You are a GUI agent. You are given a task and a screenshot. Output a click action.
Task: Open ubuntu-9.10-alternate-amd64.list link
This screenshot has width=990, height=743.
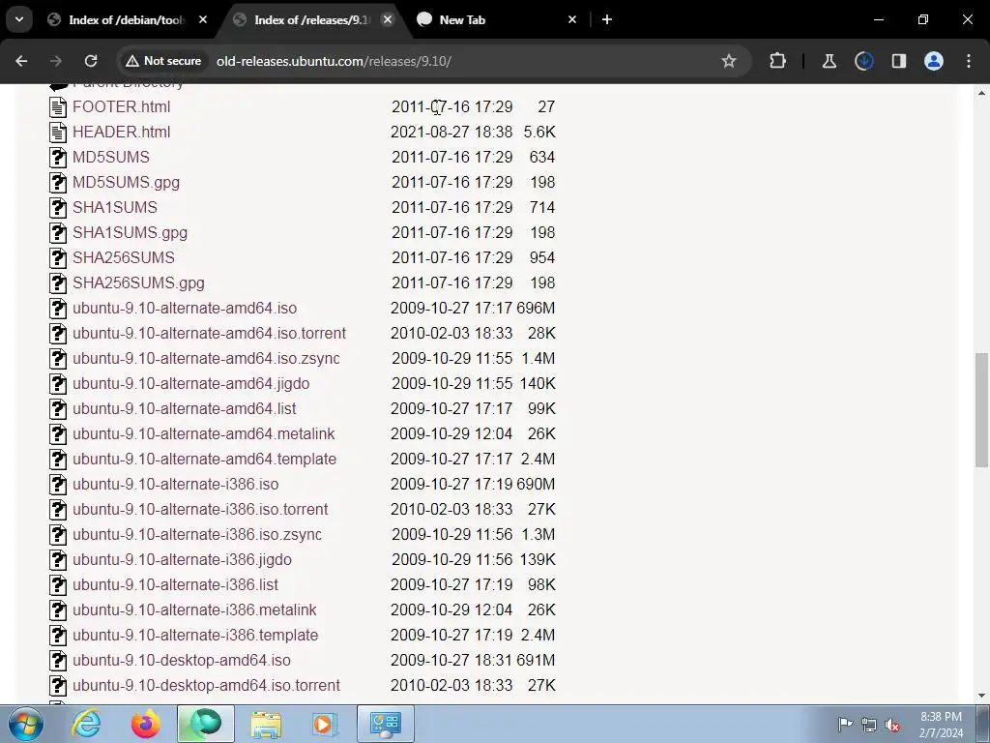185,409
